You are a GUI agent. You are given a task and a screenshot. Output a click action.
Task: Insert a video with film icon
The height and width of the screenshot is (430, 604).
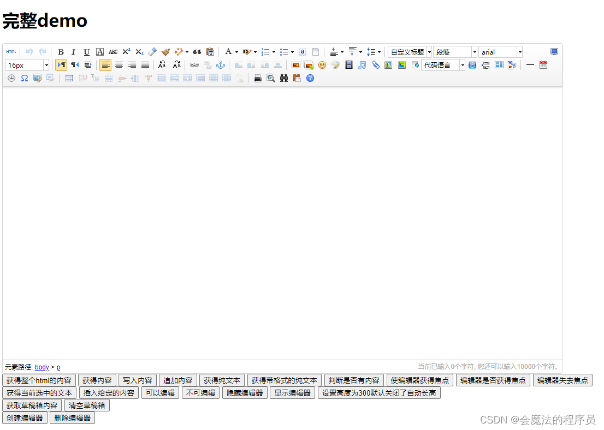click(348, 65)
